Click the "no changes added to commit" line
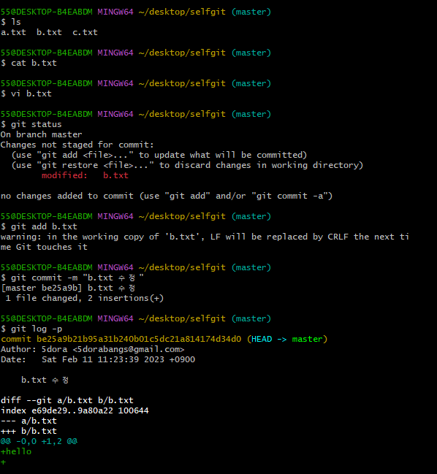 point(167,196)
